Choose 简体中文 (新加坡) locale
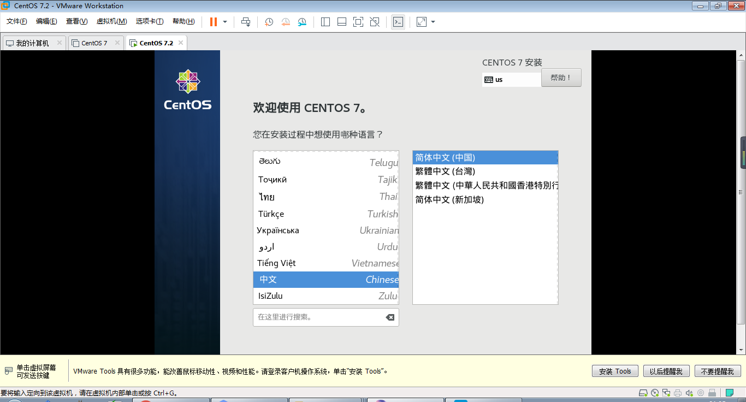This screenshot has height=402, width=746. (x=485, y=200)
